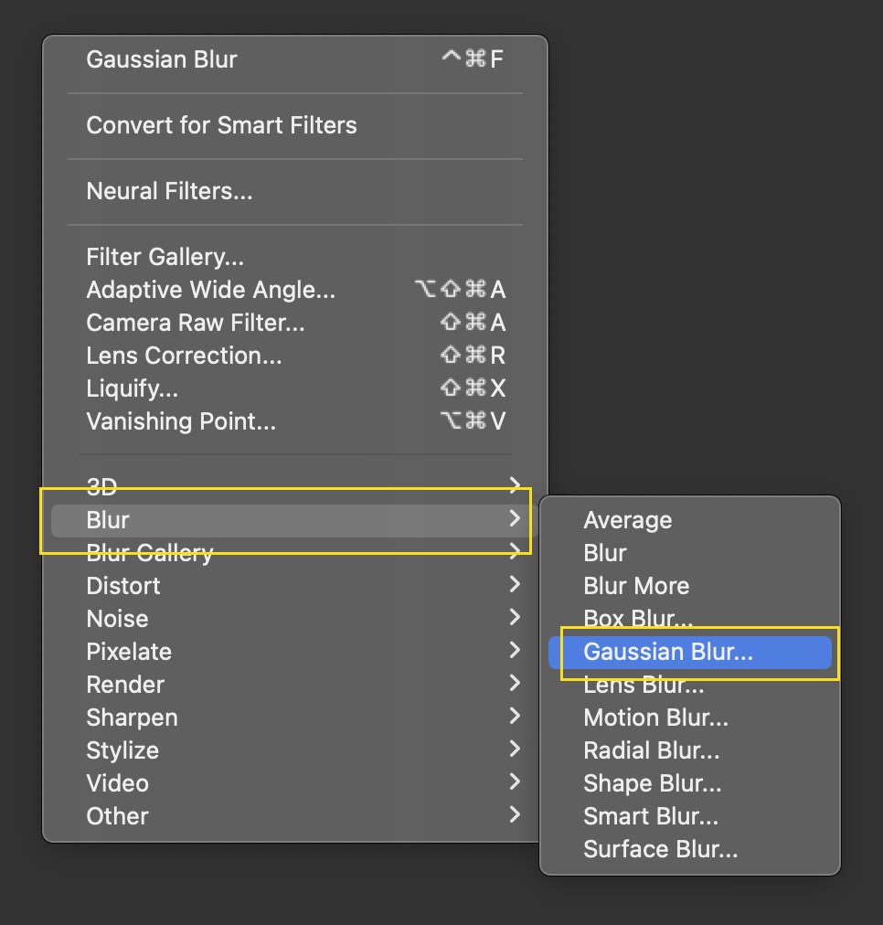Click Blur More in submenu
Viewport: 883px width, 925px height.
(636, 586)
